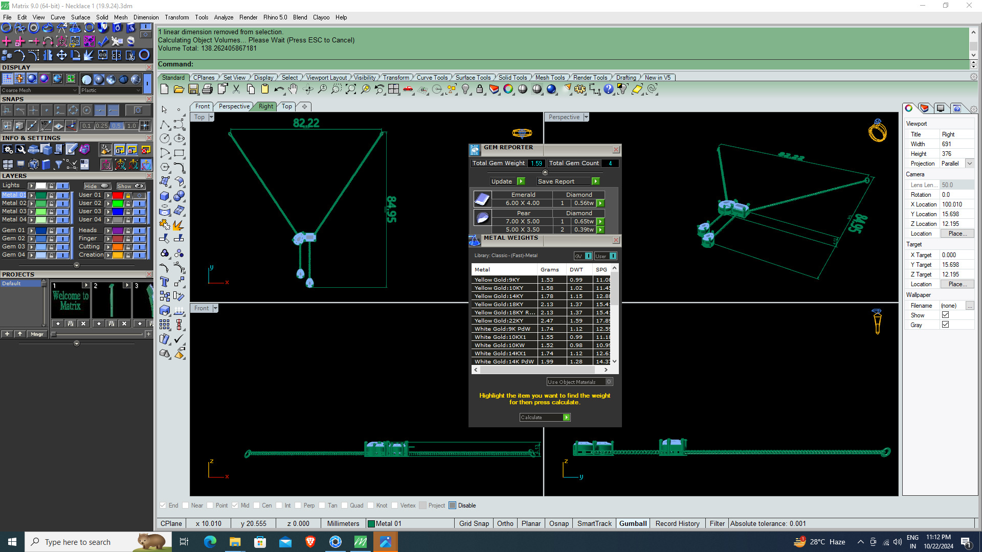Image resolution: width=982 pixels, height=552 pixels.
Task: Click the red User 01 layer color swatch
Action: point(118,195)
